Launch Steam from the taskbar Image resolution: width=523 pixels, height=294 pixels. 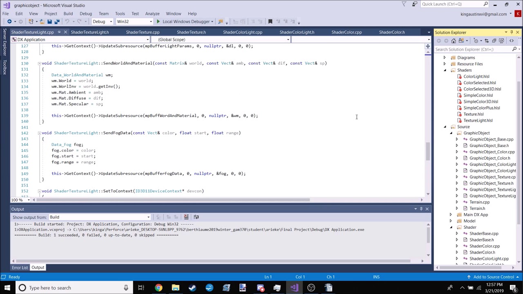(x=192, y=288)
